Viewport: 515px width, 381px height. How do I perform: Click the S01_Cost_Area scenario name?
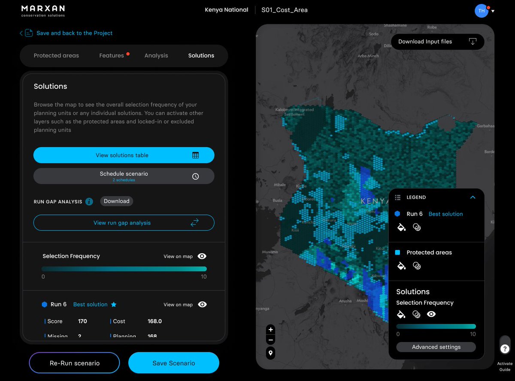(x=285, y=10)
